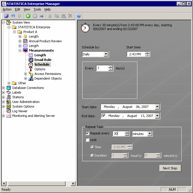Click the User Administration people icon
The height and width of the screenshot is (193, 193).
pos(9,102)
